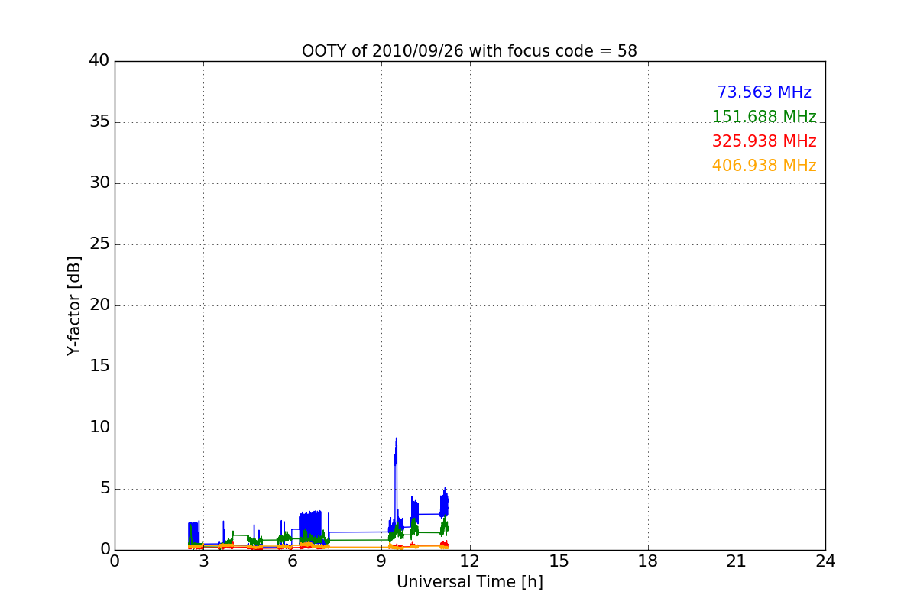Click y-axis tick label 40

coord(99,61)
